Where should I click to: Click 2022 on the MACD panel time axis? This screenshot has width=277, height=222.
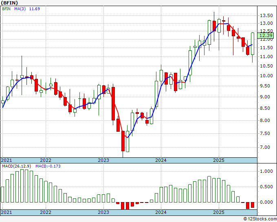pyautogui.click(x=46, y=212)
